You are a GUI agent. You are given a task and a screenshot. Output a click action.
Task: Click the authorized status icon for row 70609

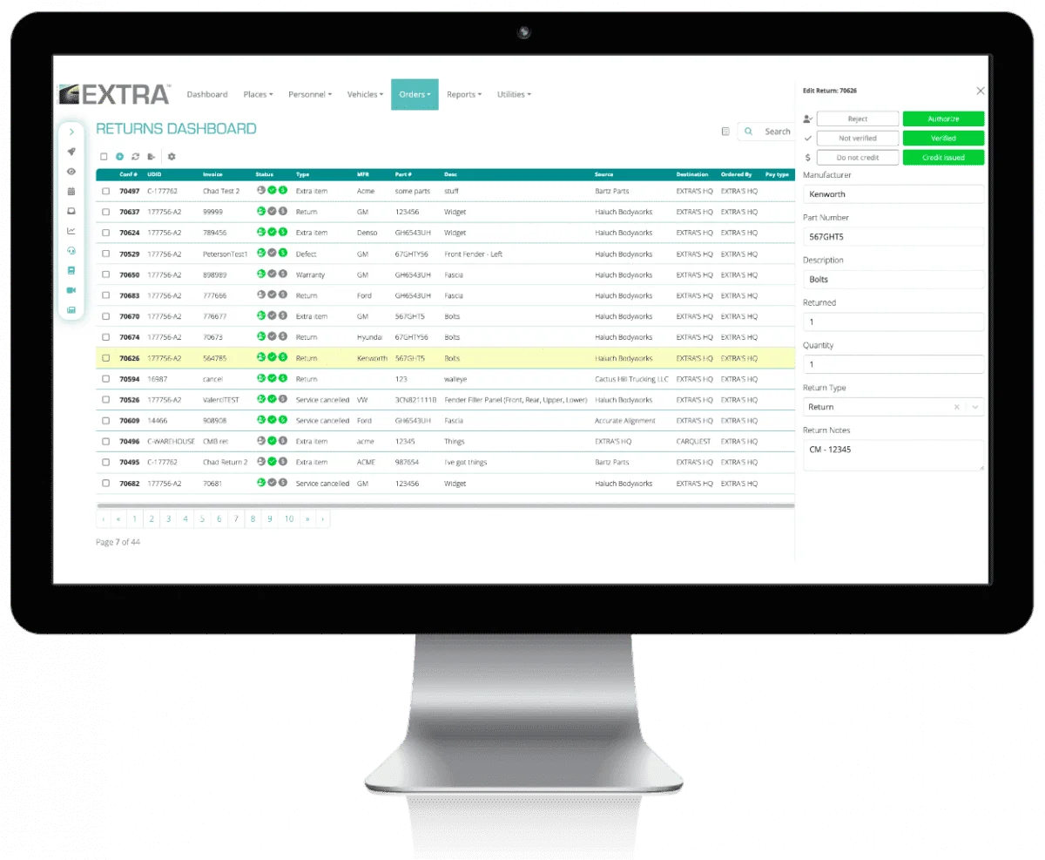(x=260, y=419)
